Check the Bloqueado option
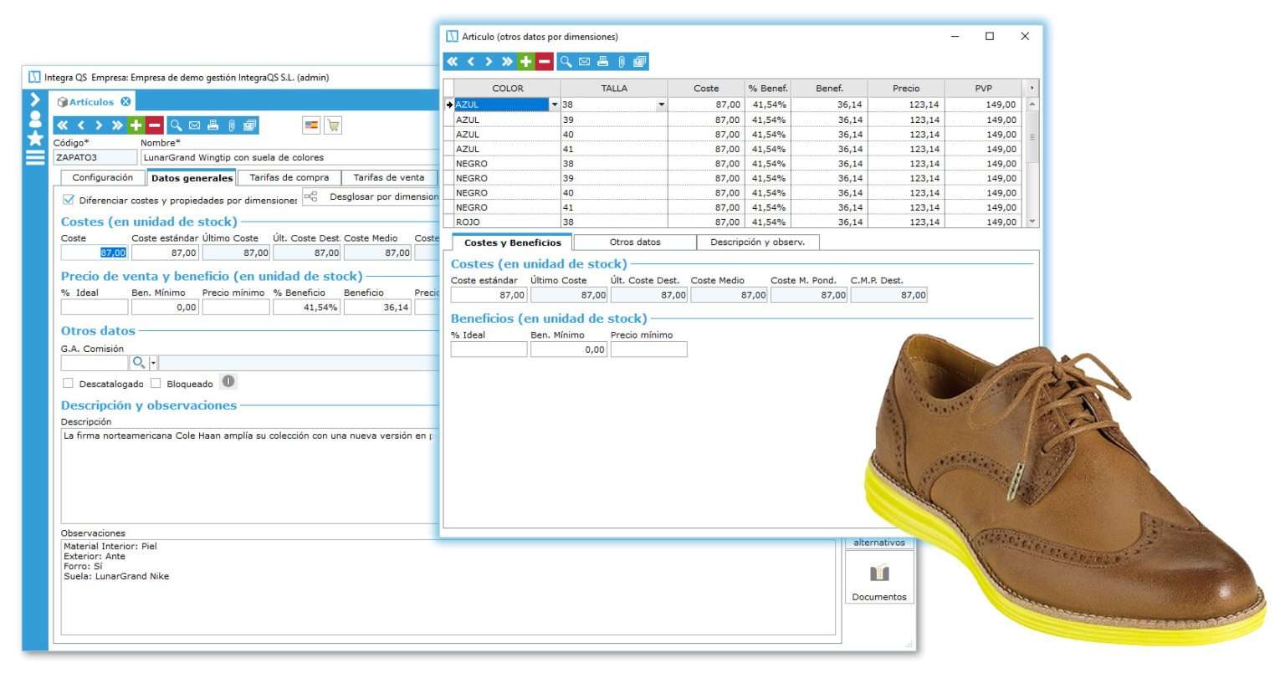The height and width of the screenshot is (673, 1285). pos(156,384)
